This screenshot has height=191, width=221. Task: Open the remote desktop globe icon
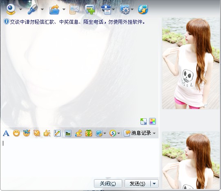coord(143,9)
